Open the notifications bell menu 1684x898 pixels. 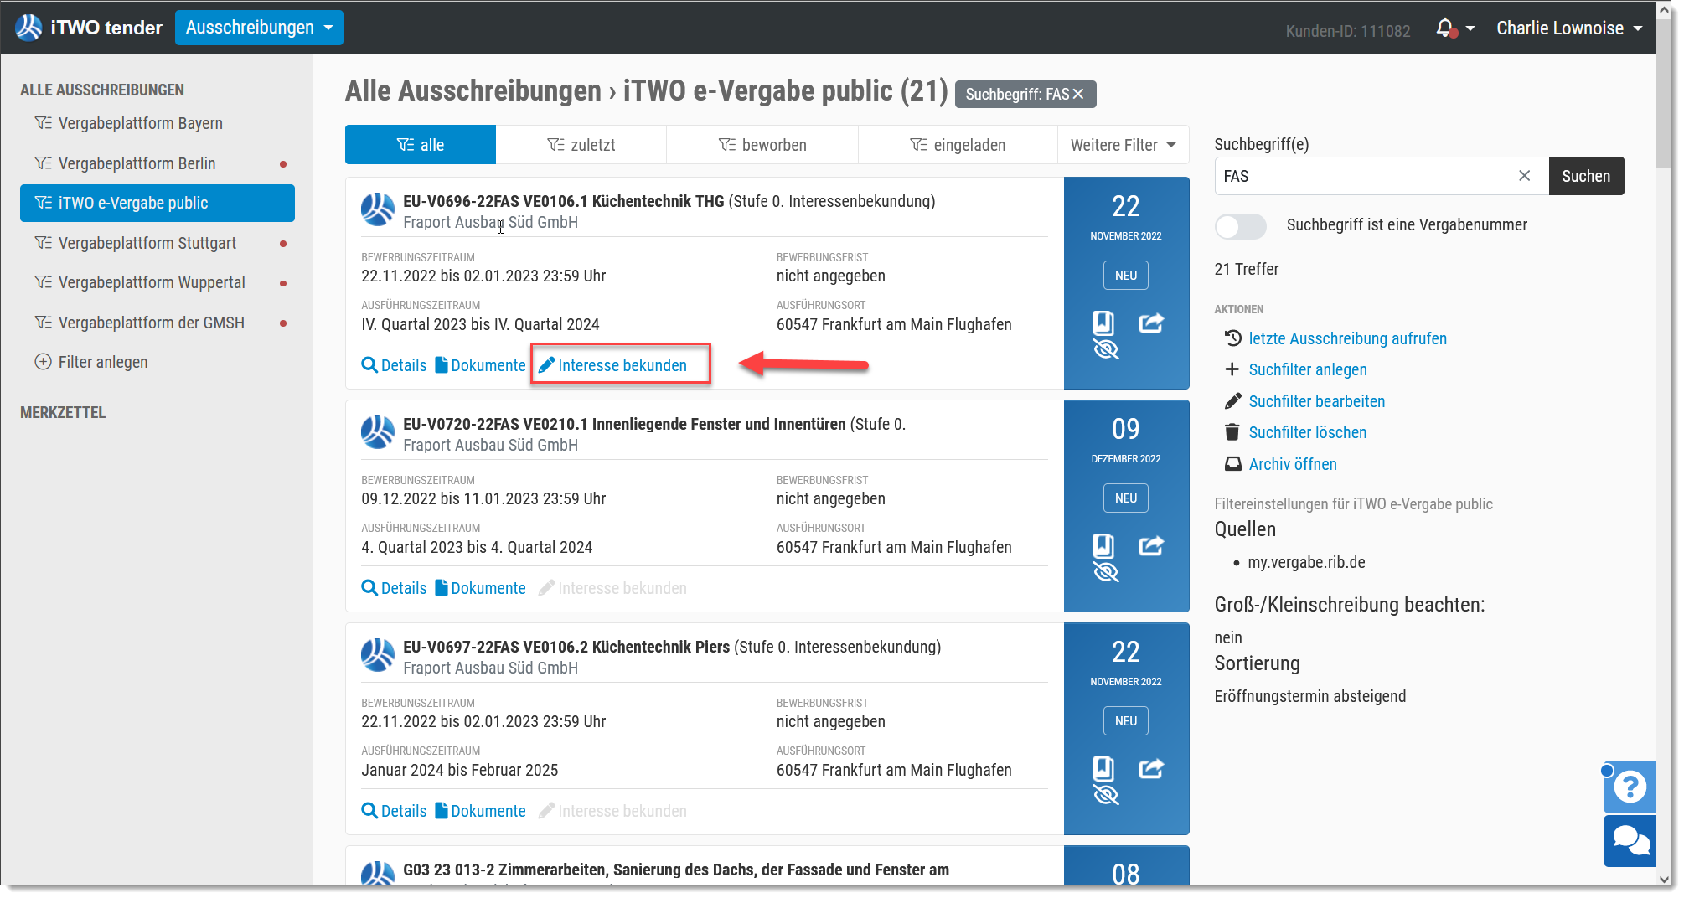click(x=1454, y=28)
